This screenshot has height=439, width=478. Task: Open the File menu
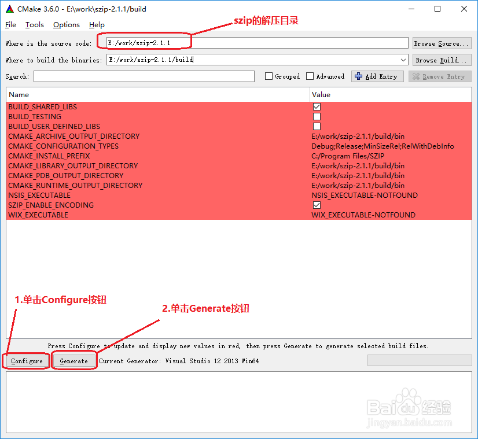tap(10, 25)
